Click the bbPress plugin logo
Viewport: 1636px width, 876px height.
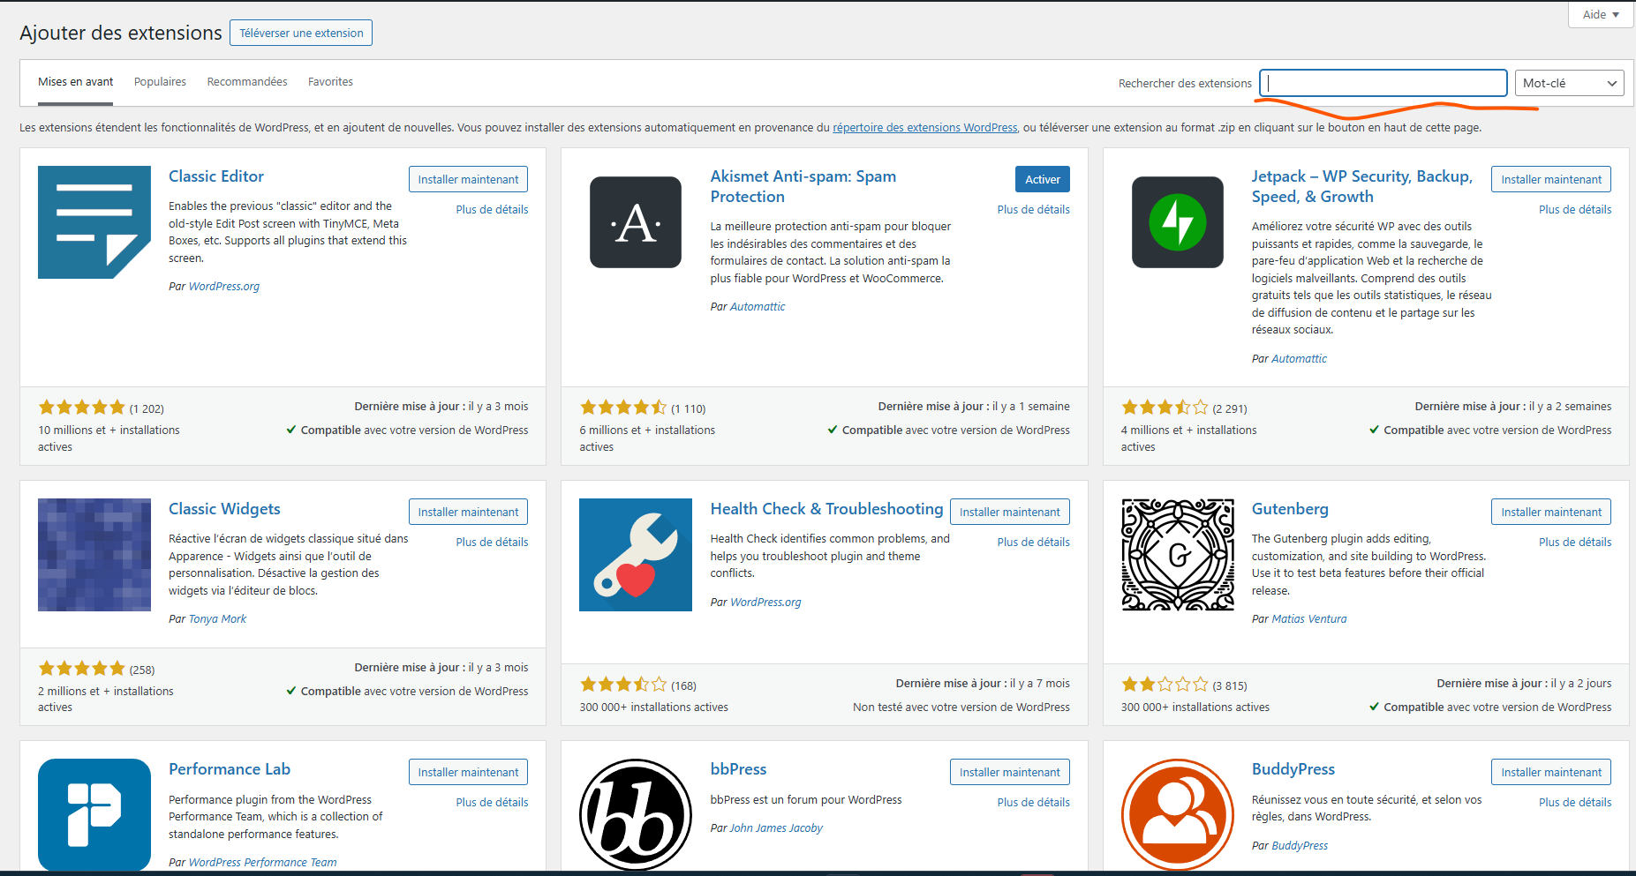[636, 815]
